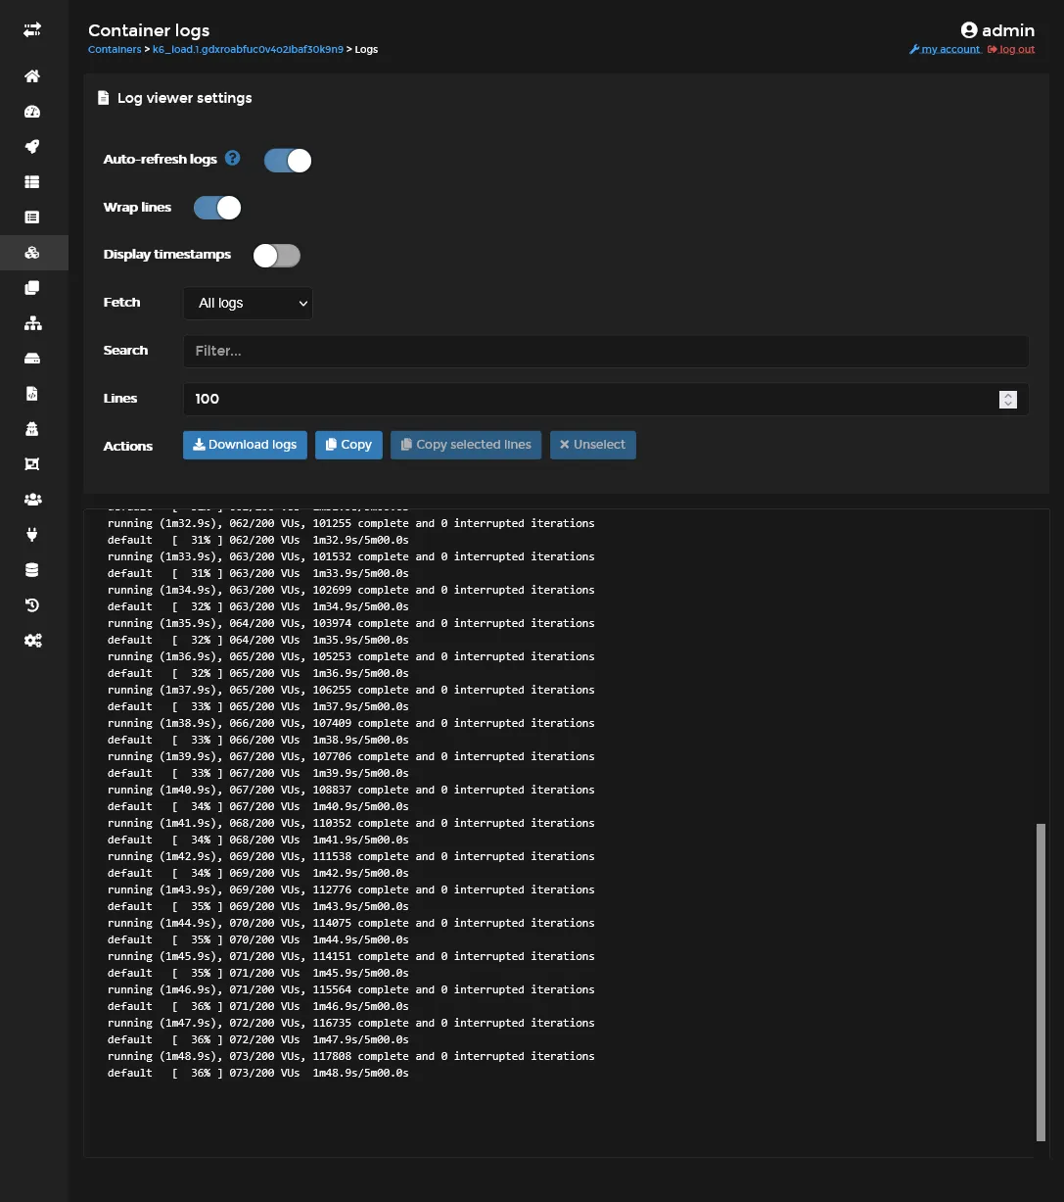Open the restore history clock icon

[x=31, y=604]
